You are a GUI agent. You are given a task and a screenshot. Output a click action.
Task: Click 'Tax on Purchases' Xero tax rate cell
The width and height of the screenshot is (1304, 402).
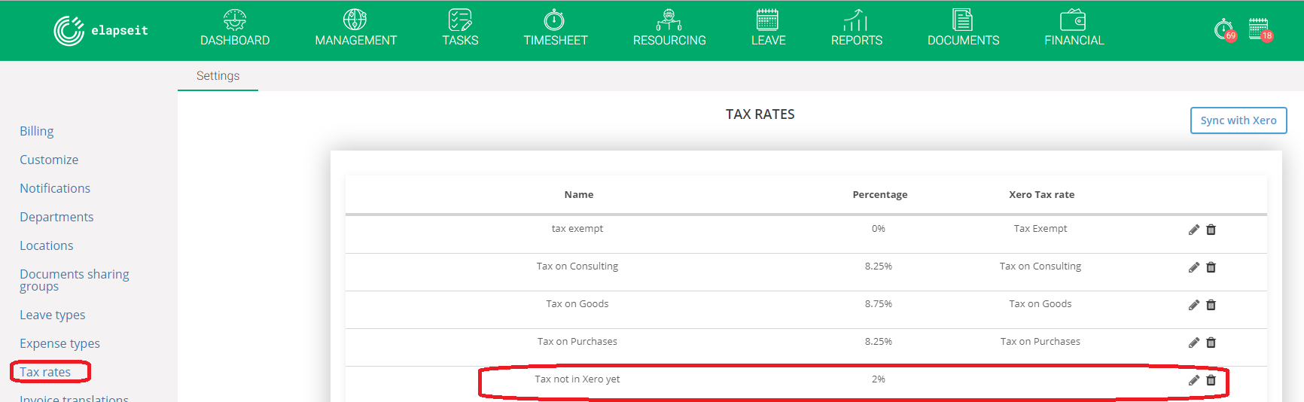pyautogui.click(x=1040, y=342)
